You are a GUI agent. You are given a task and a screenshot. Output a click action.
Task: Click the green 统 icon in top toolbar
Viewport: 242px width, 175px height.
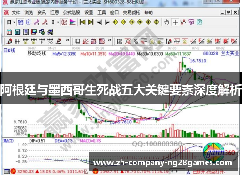click(199, 22)
